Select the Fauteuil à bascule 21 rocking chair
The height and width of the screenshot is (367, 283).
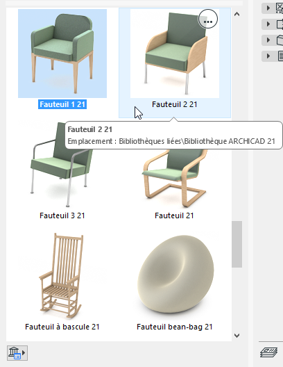click(x=62, y=276)
